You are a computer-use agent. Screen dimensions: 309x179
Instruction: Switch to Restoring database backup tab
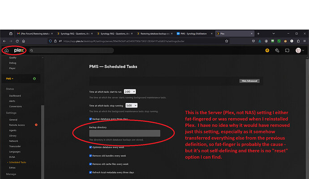click(x=155, y=34)
